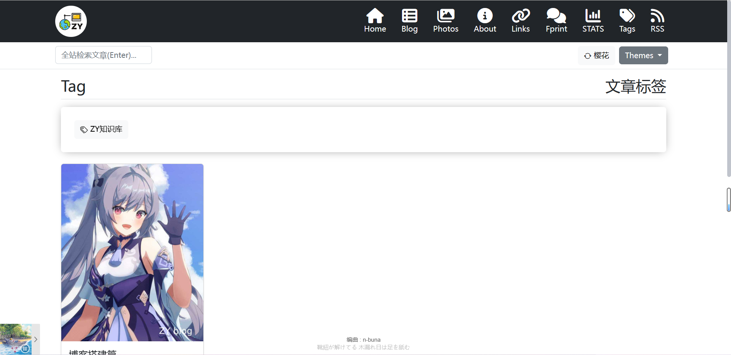The image size is (731, 355).
Task: Toggle the 樱花 sakura effect button
Action: click(597, 56)
